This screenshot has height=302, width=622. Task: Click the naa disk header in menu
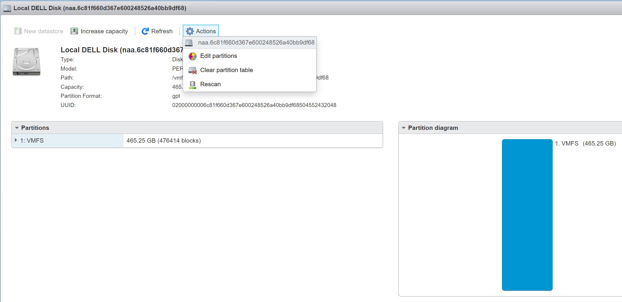pyautogui.click(x=256, y=43)
